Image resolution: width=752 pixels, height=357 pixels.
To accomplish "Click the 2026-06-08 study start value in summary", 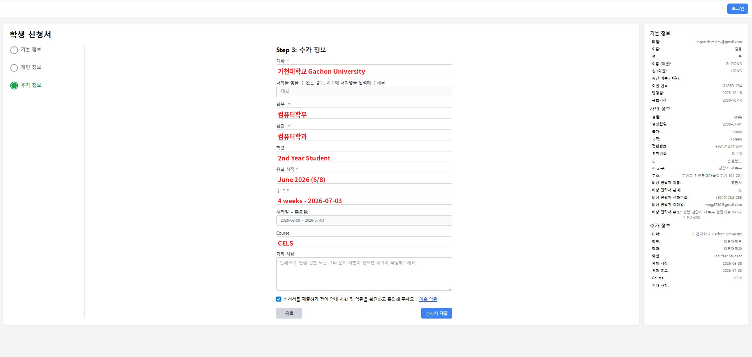I will [x=732, y=264].
